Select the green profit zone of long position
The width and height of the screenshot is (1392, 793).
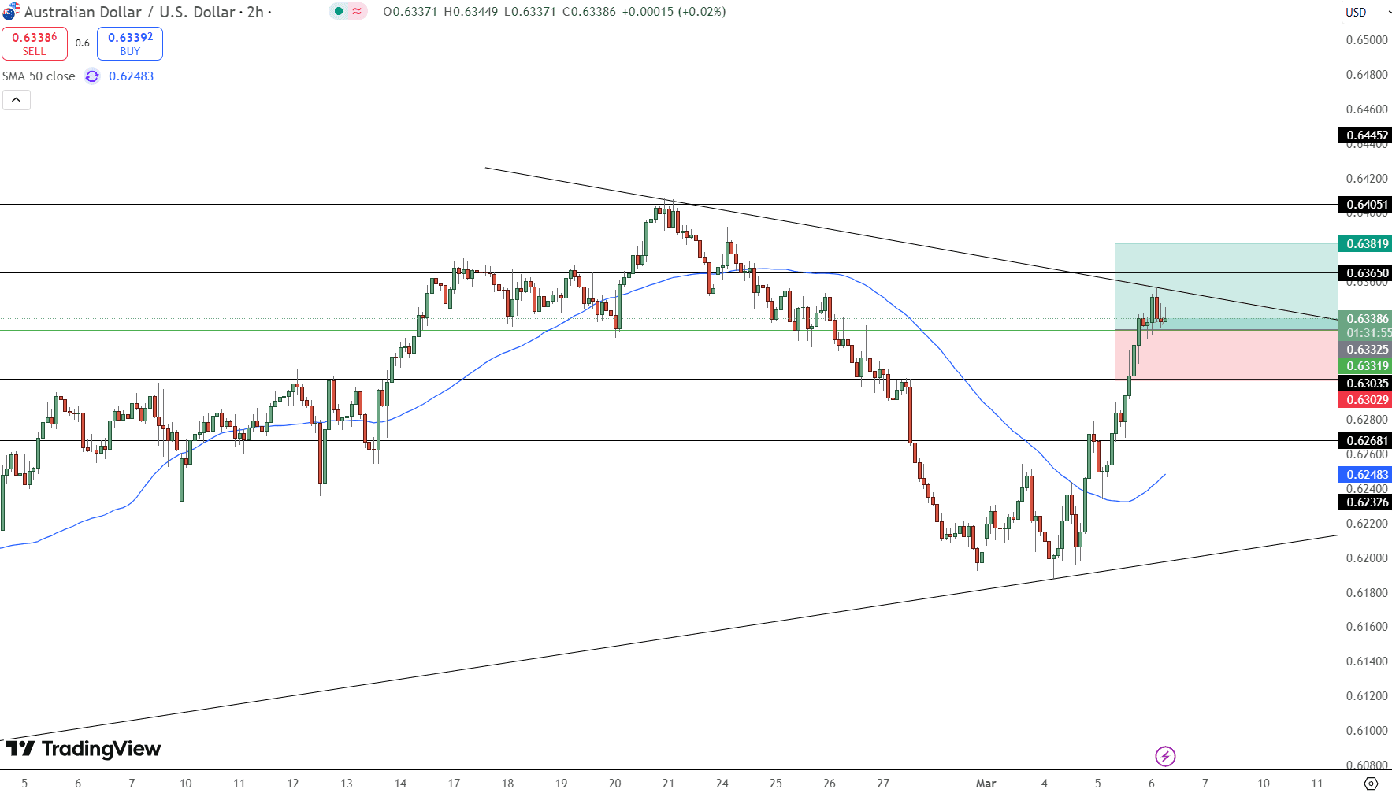coord(1227,286)
